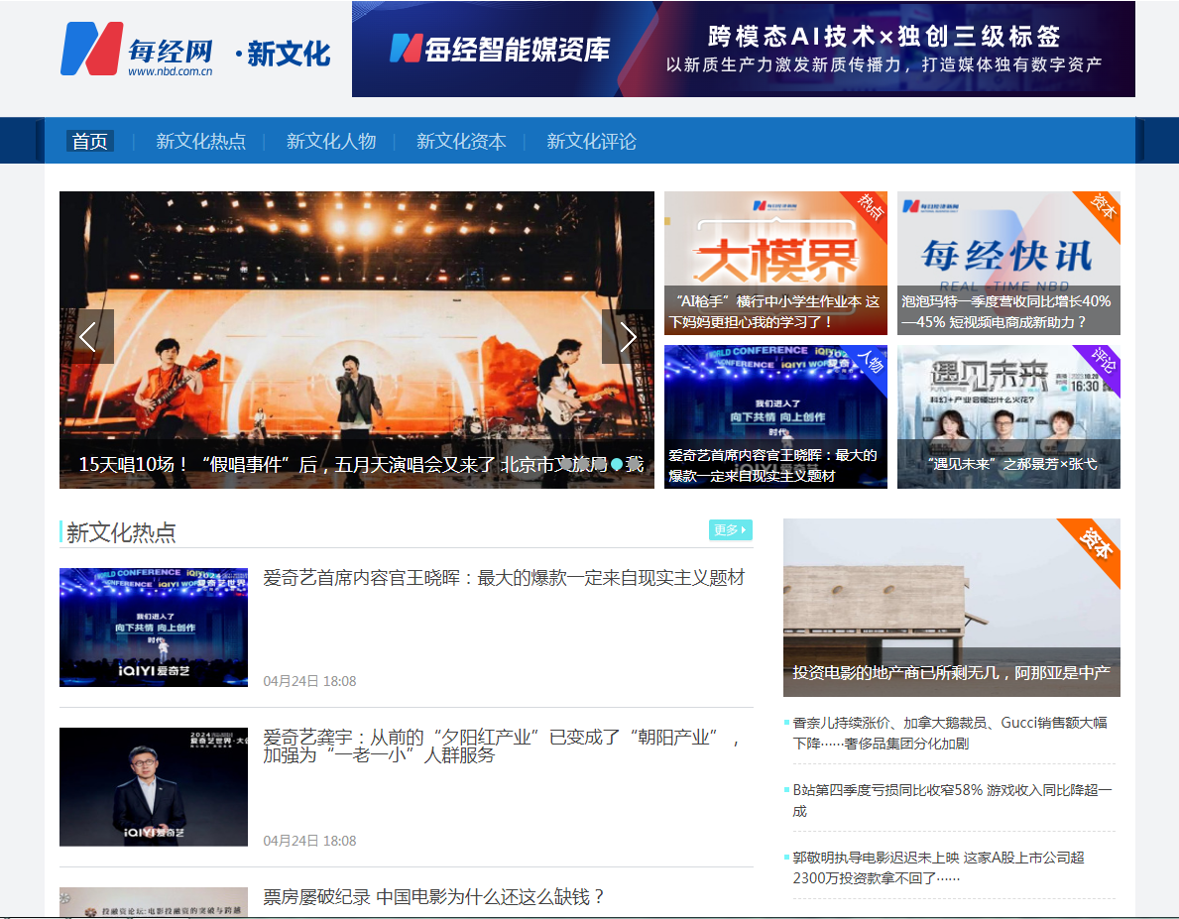
Task: Open the 每经快讯 泡泡玛特 story card
Action: [1008, 263]
